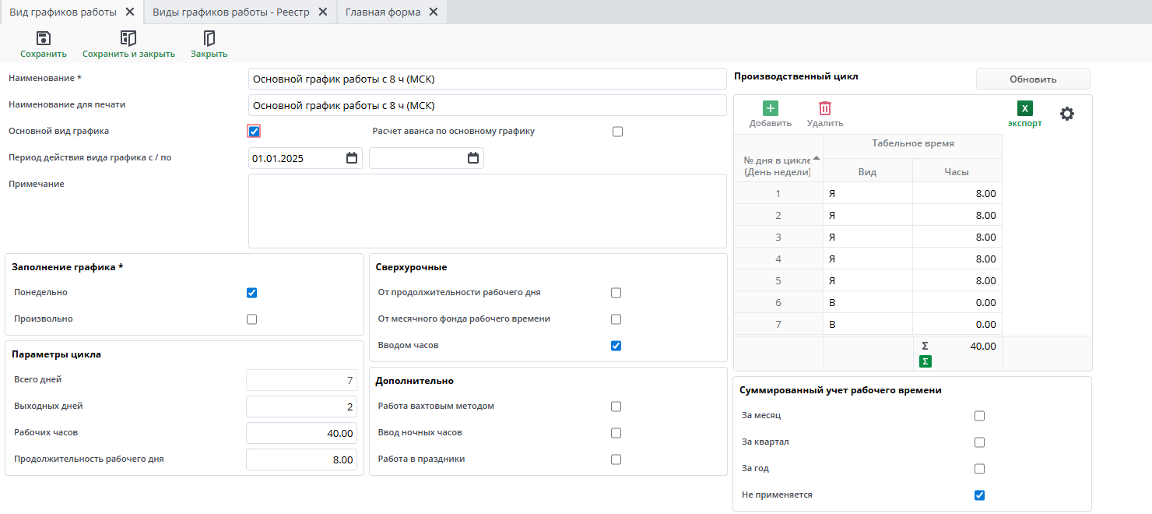Click the green Добавить plus icon
1152x514 pixels.
click(770, 109)
